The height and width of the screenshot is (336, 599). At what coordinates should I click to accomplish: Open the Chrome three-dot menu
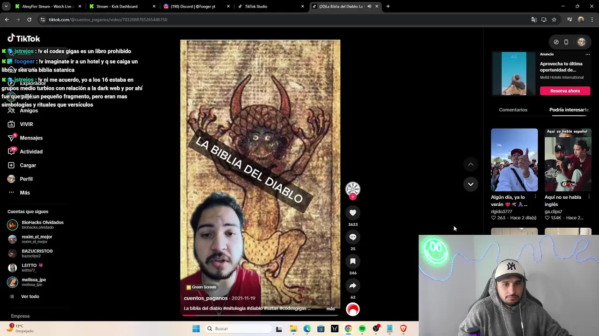point(592,20)
